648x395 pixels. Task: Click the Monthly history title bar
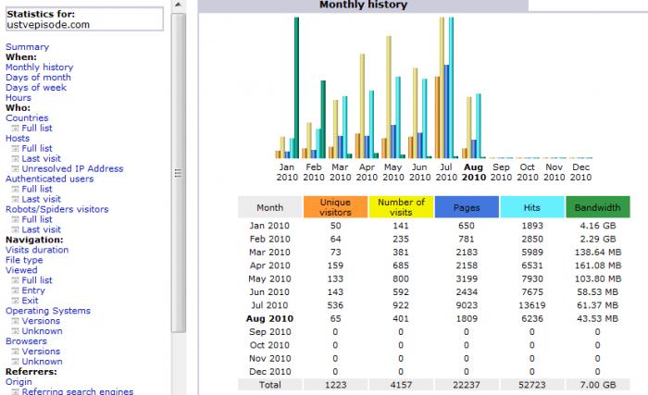pos(363,5)
